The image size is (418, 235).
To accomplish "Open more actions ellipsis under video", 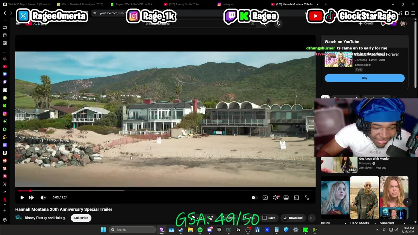I will point(312,218).
